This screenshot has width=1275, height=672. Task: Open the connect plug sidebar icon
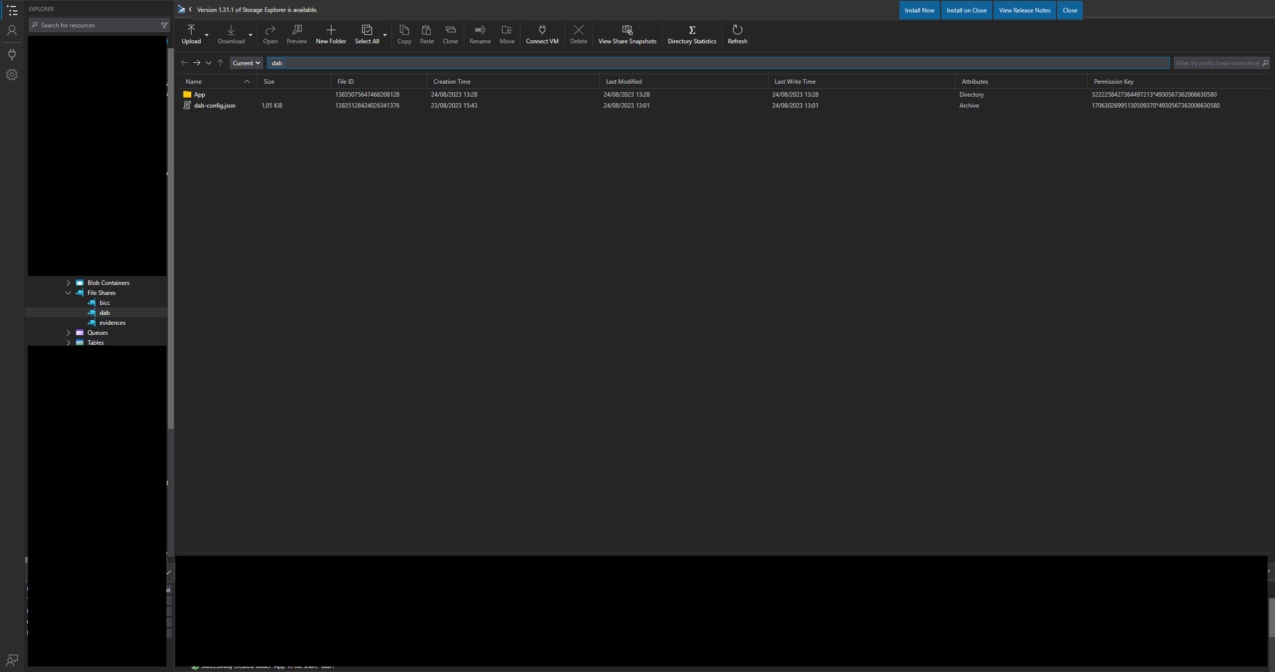coord(12,54)
